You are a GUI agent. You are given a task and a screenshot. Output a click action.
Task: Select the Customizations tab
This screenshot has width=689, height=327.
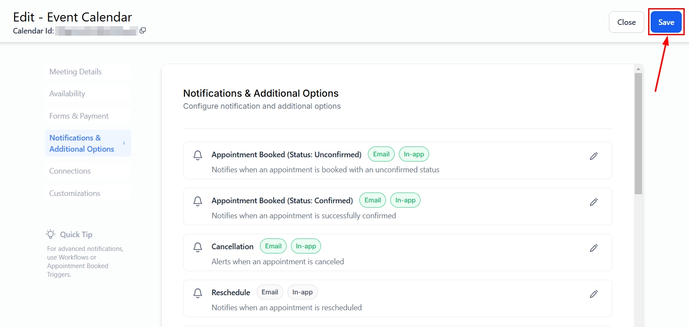point(74,193)
